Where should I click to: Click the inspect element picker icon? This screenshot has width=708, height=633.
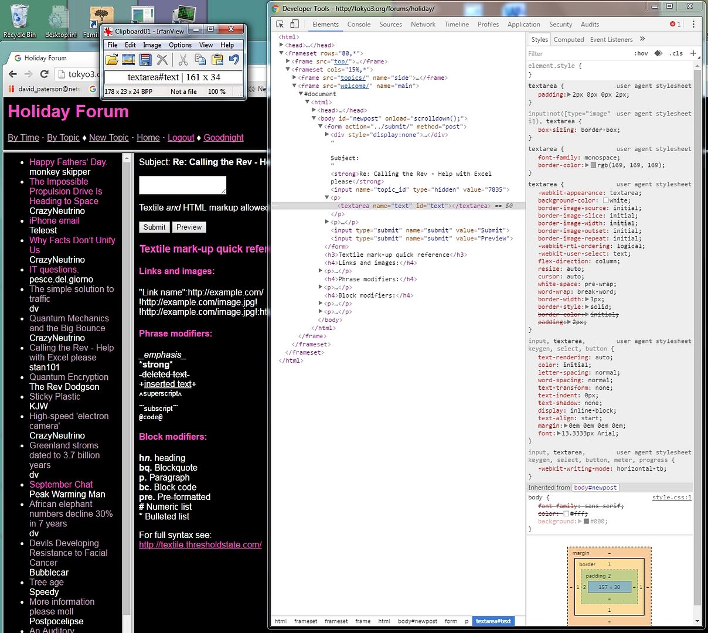coord(280,24)
